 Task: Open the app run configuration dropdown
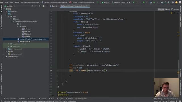(105, 3)
